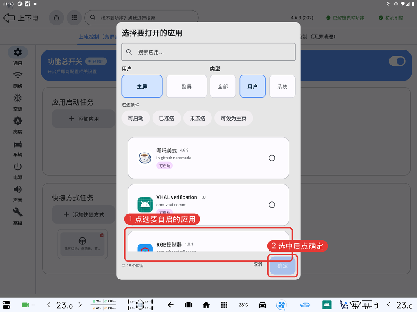Click 核心引擎 status label

[391, 18]
